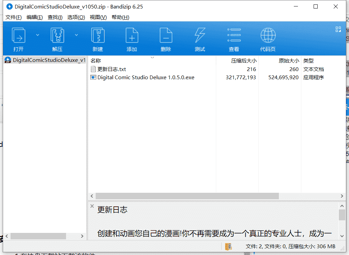Image resolution: width=349 pixels, height=255 pixels.
Task: Click the file list scroll right arrow
Action: [x=342, y=196]
